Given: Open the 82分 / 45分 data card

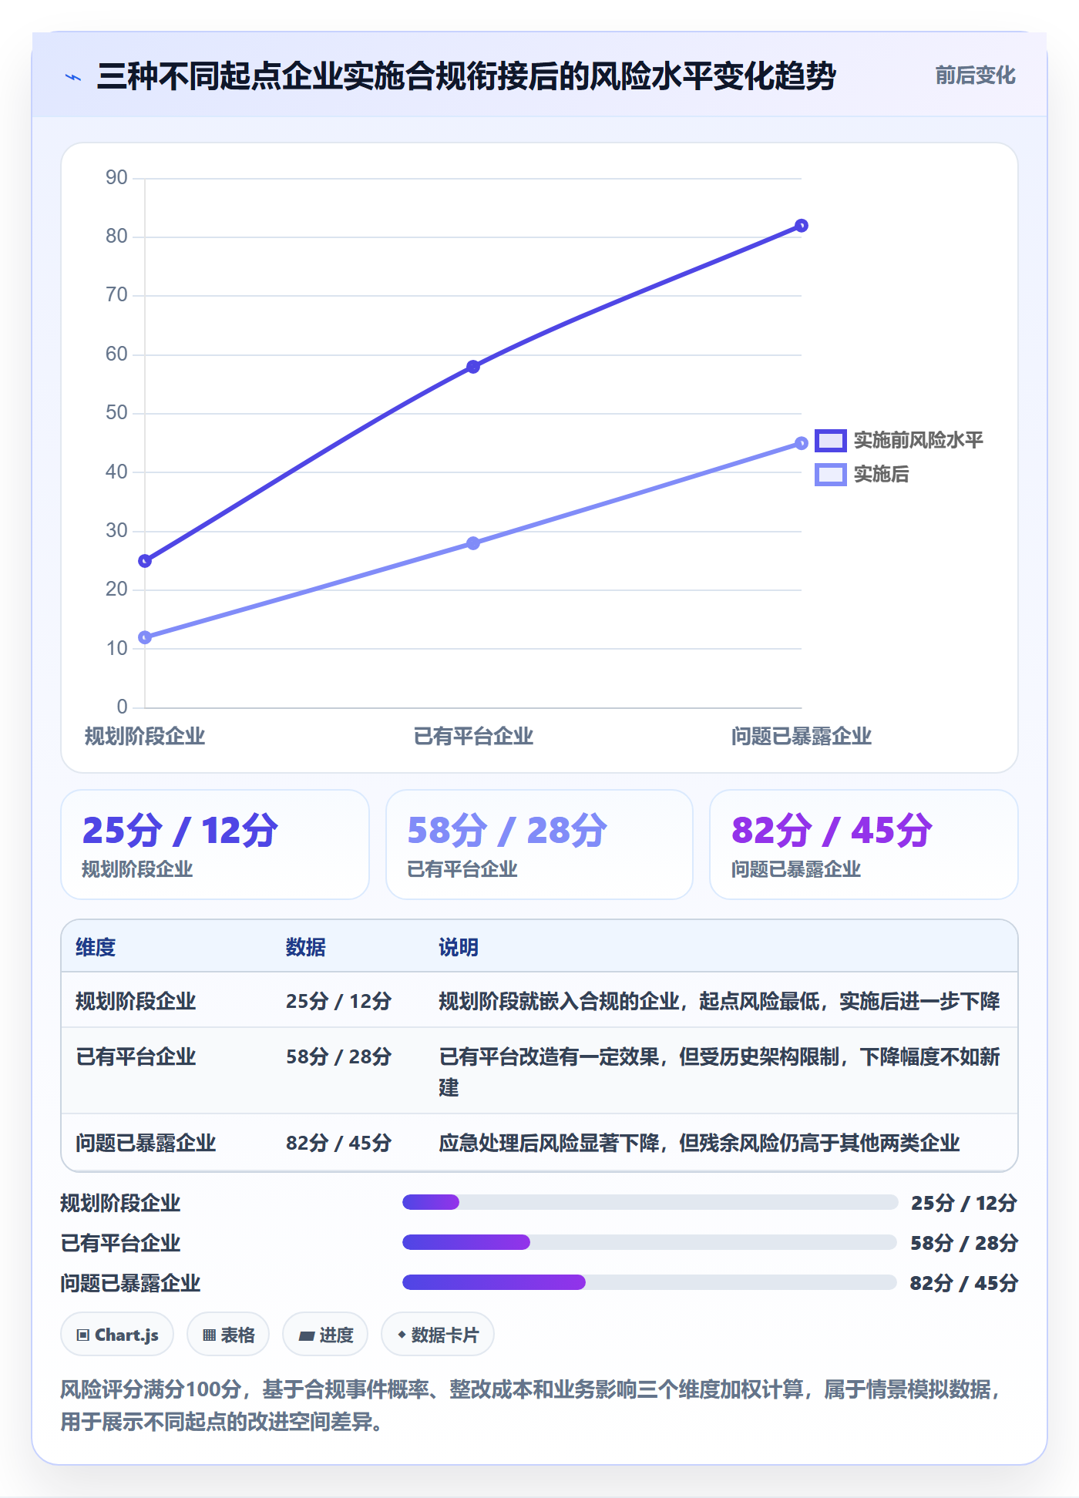Looking at the screenshot, I should pyautogui.click(x=864, y=845).
